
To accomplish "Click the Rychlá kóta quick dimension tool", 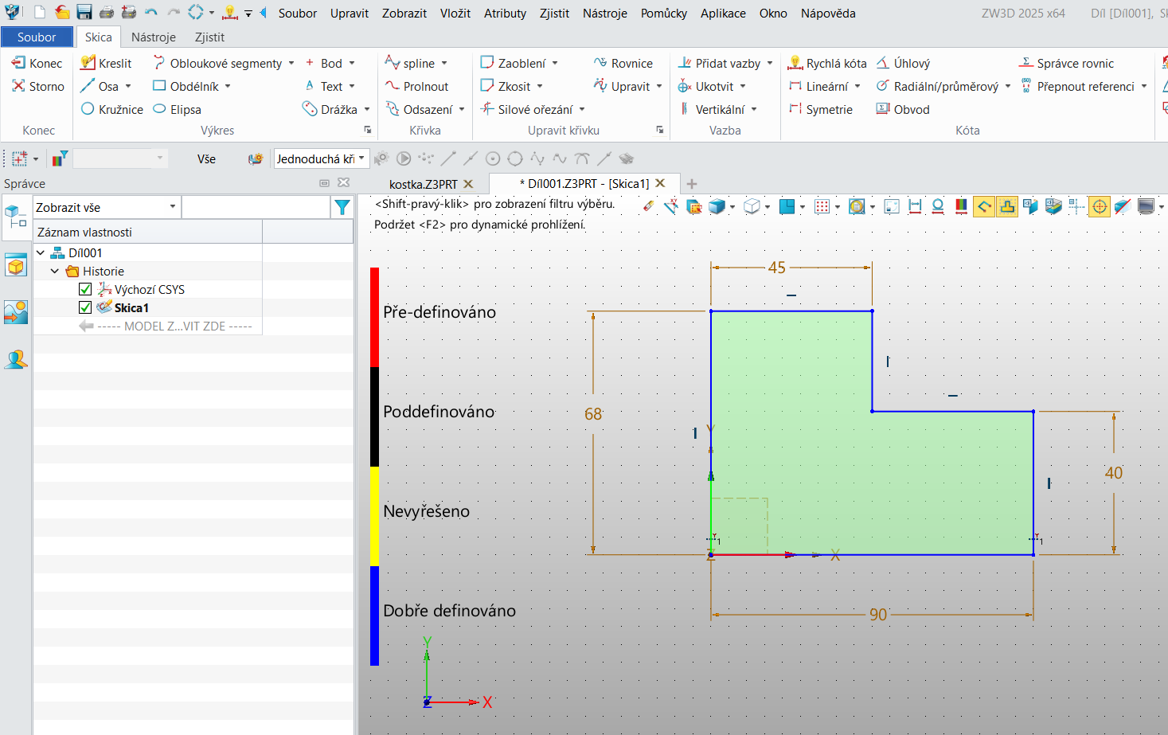I will coord(827,63).
